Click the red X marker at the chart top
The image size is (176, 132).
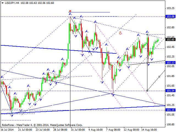70,11
